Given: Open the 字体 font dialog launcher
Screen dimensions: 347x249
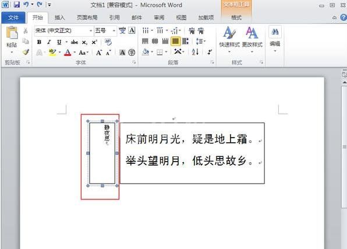Looking at the screenshot, I should pos(134,62).
